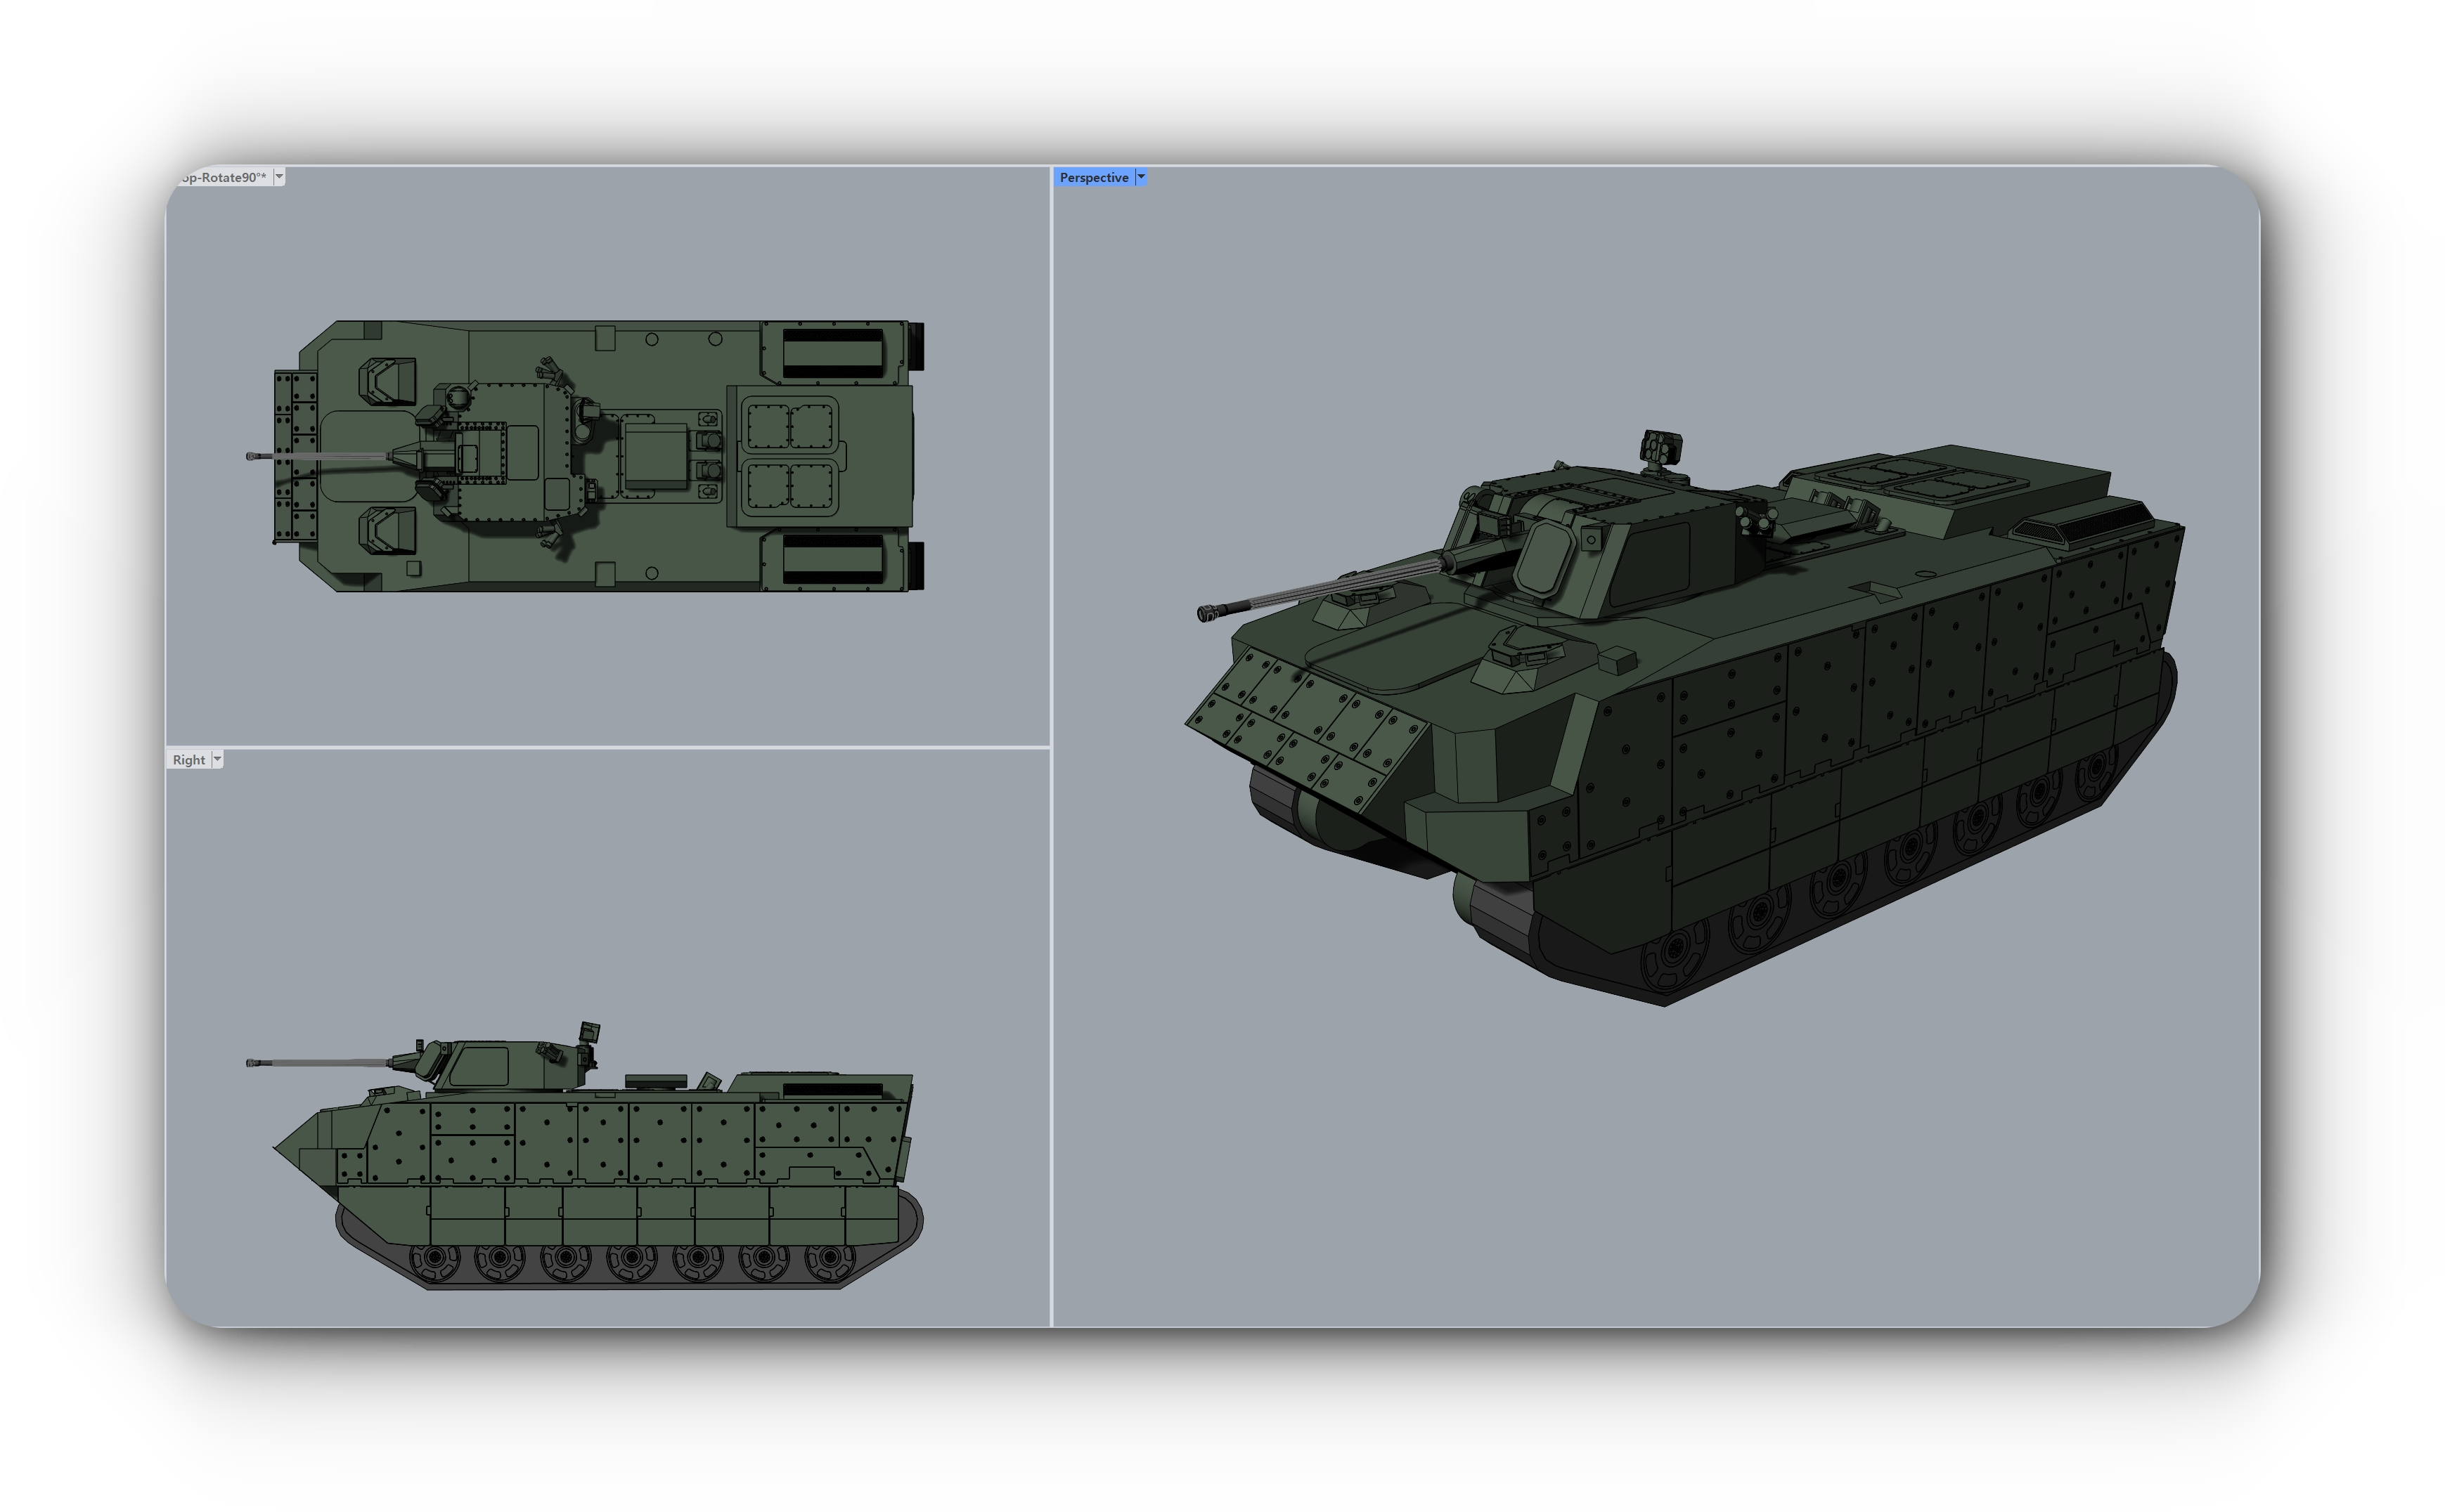2445x1512 pixels.
Task: Open the Perspective viewport dropdown arrow
Action: [x=1140, y=177]
